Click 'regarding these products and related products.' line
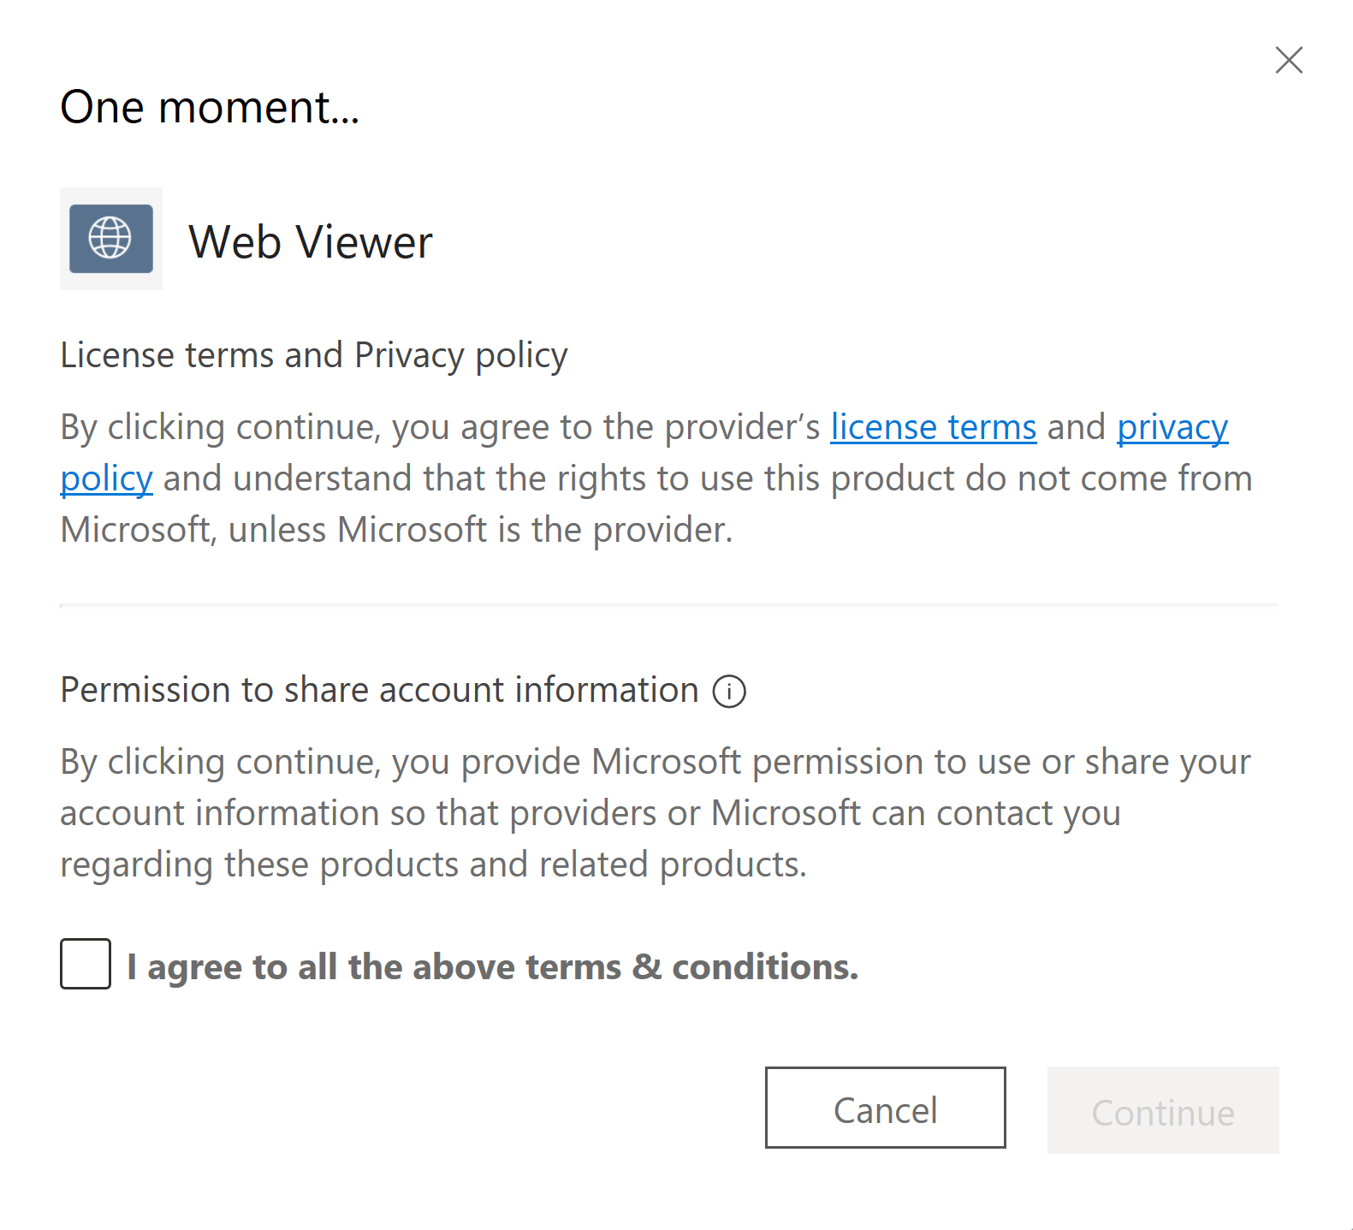 [433, 865]
